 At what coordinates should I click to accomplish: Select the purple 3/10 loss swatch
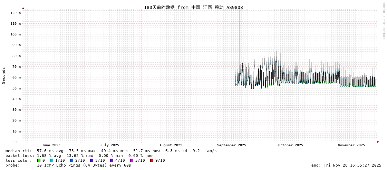pyautogui.click(x=91, y=160)
